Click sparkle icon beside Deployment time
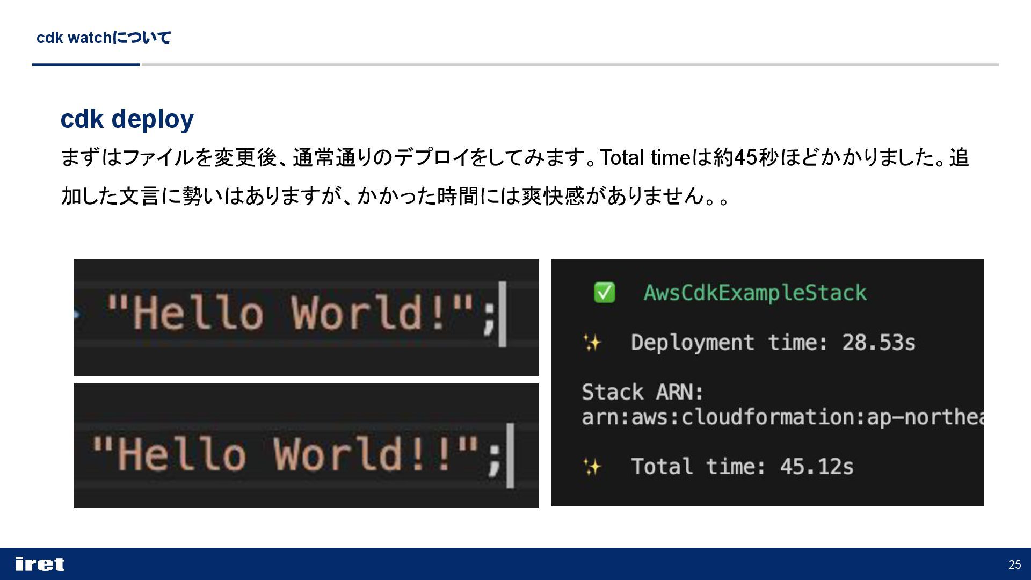This screenshot has width=1031, height=580. [592, 342]
